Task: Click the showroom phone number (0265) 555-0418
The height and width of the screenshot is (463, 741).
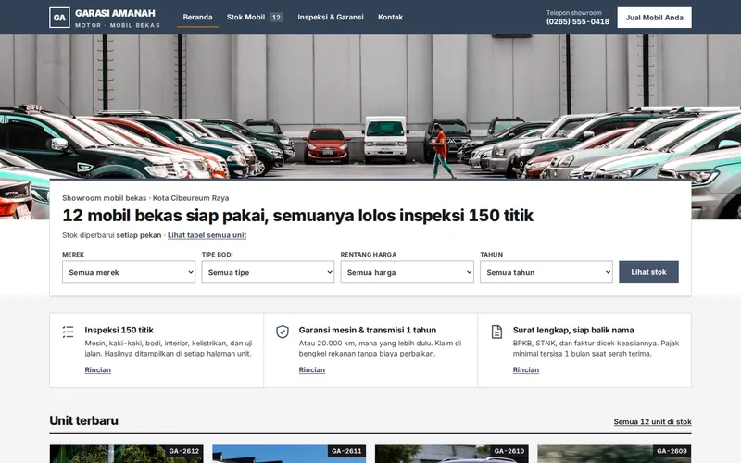Action: 577,21
